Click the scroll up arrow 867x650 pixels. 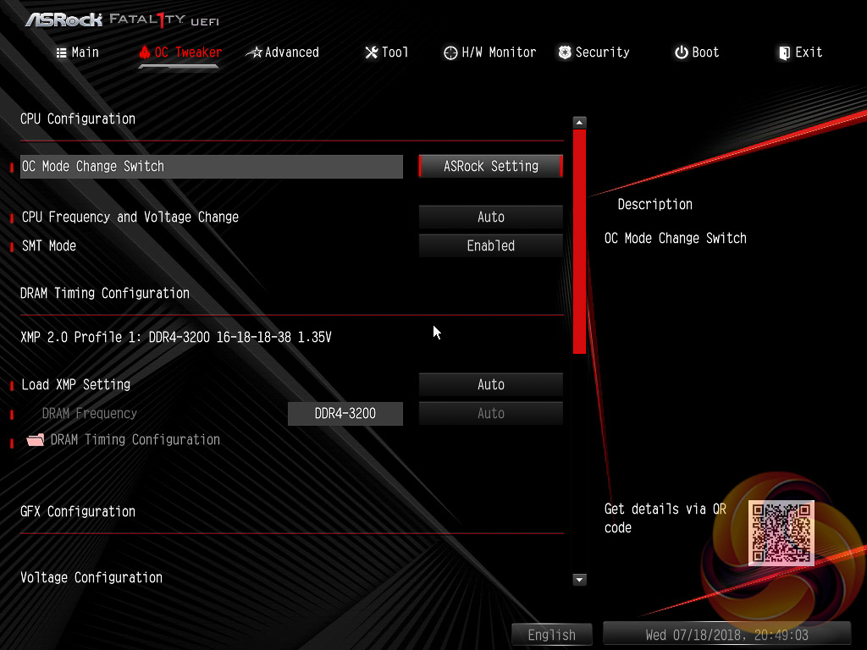point(579,122)
